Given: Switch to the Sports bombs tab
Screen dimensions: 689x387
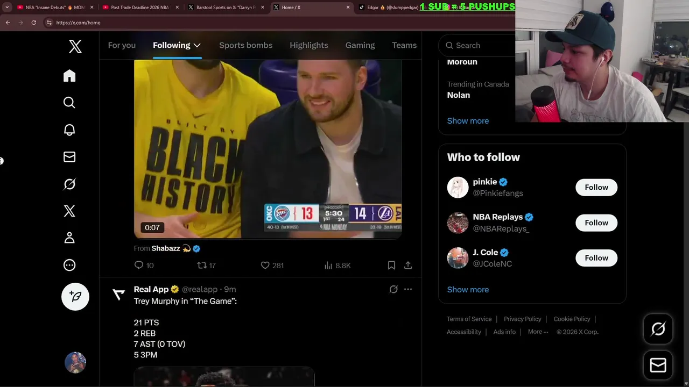Looking at the screenshot, I should click(245, 45).
